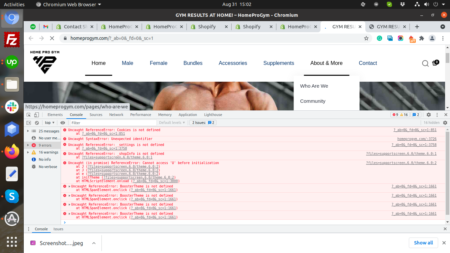
Task: Open FileZilla from the dock
Action: [x=12, y=40]
